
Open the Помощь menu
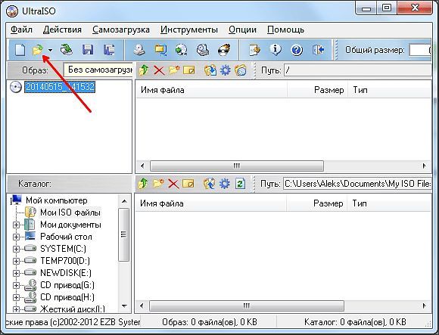(x=285, y=29)
